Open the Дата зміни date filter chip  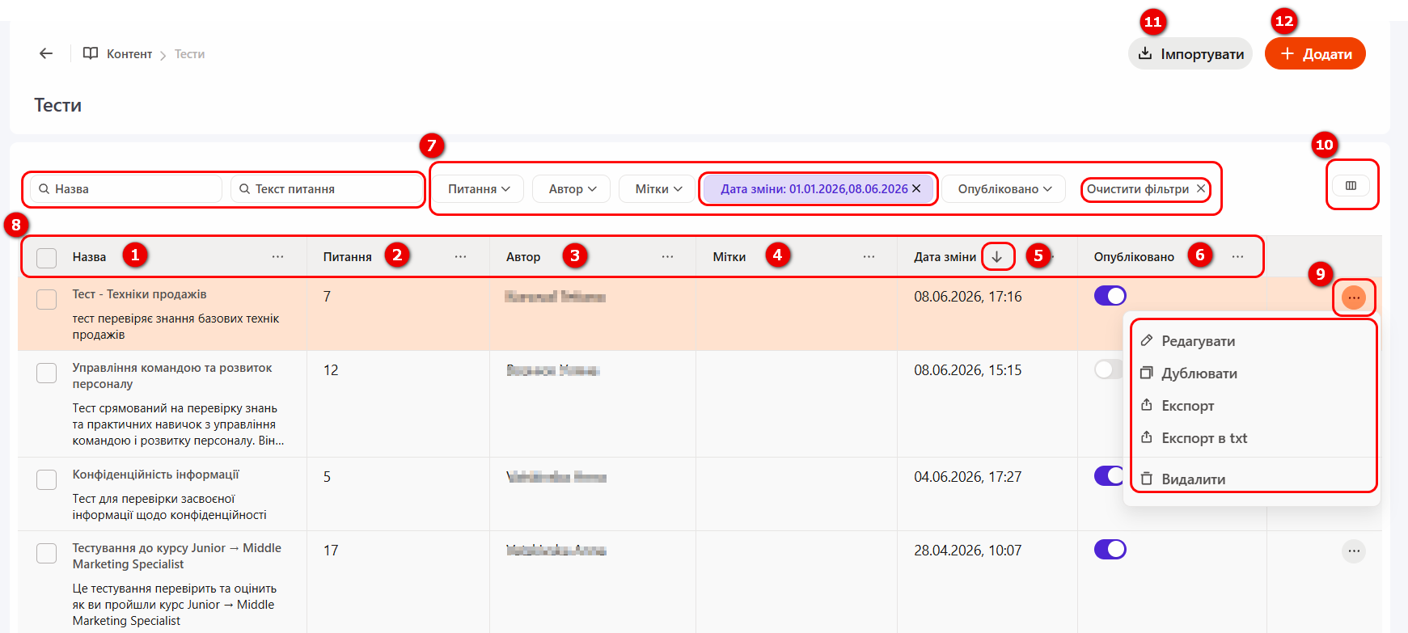(x=814, y=189)
